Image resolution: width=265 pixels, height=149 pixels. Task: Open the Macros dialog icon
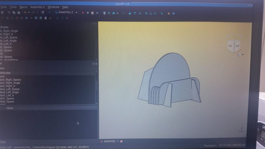(x=92, y=13)
